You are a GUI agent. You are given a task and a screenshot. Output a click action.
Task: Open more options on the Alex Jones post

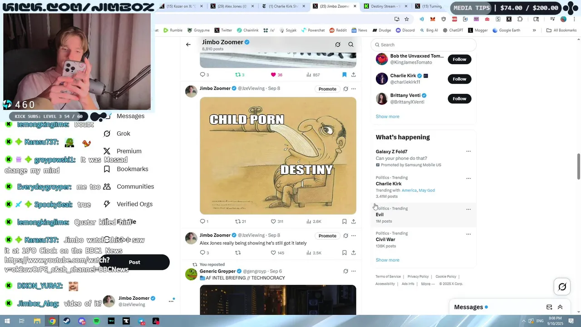(x=354, y=236)
